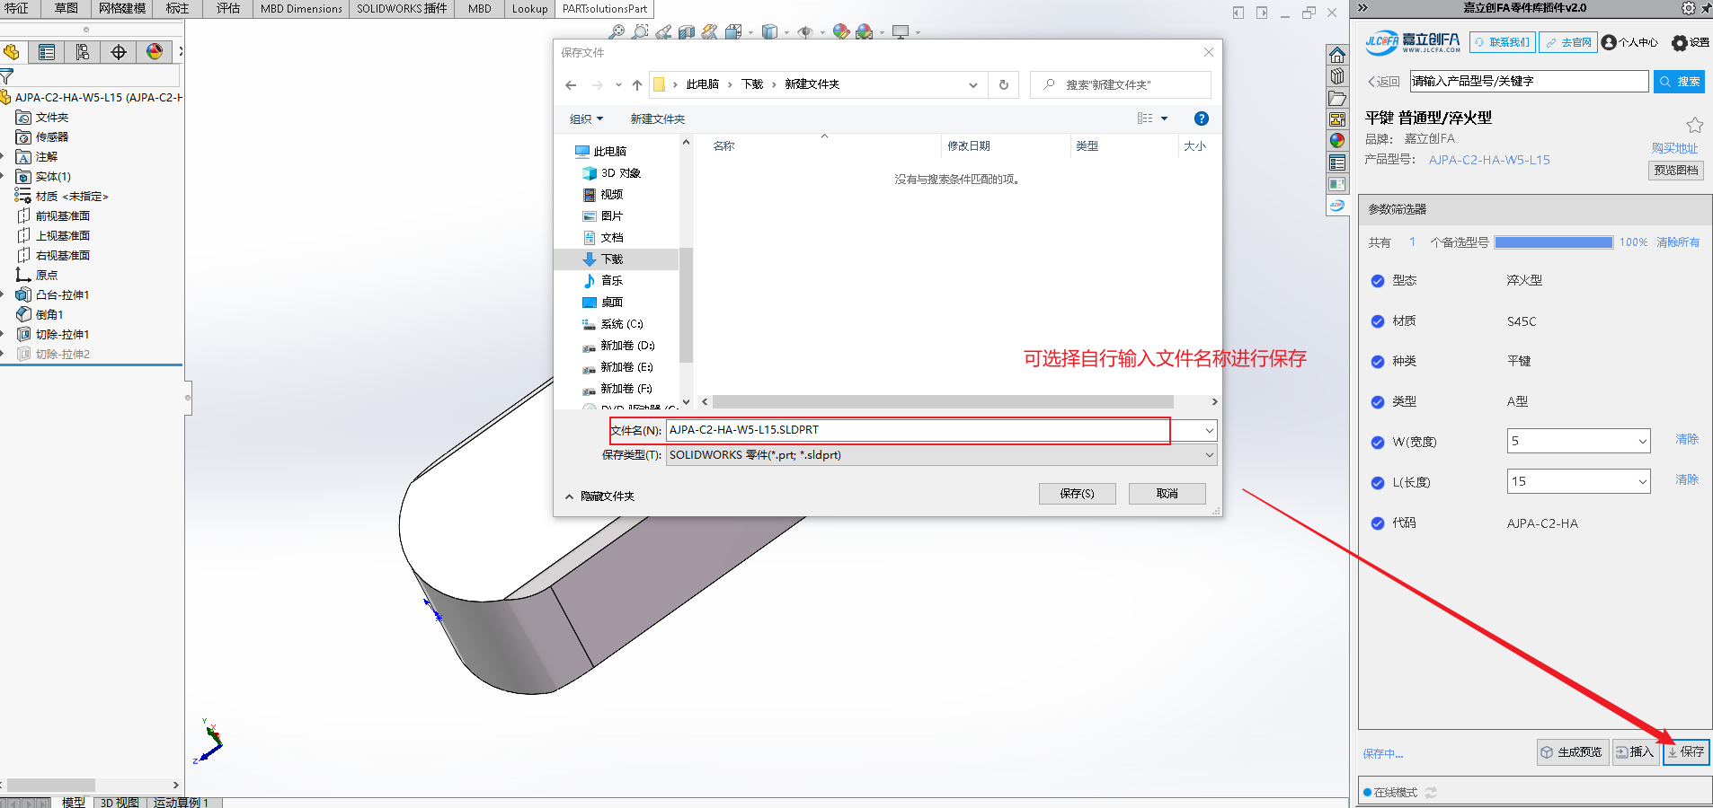Expand the 凸台-拉伸1 feature tree node
Image resolution: width=1713 pixels, height=808 pixels.
[4, 294]
